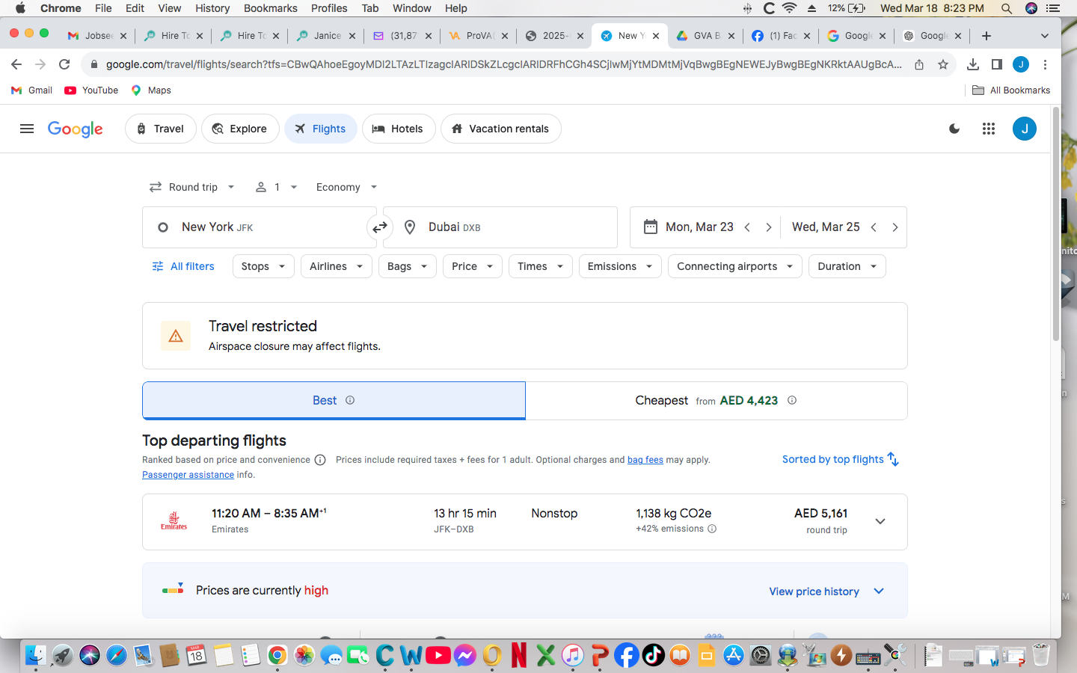Click the info icon after 'price and convenience'
Screen dimensions: 1077x673
[x=320, y=460]
